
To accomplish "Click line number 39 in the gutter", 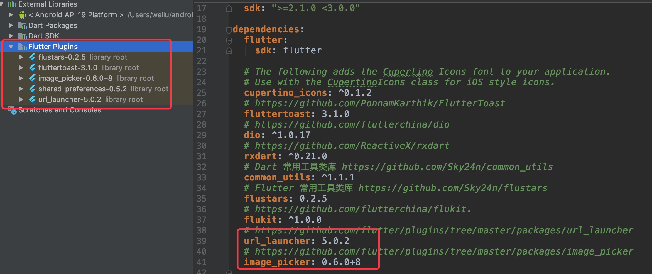I will [x=202, y=241].
